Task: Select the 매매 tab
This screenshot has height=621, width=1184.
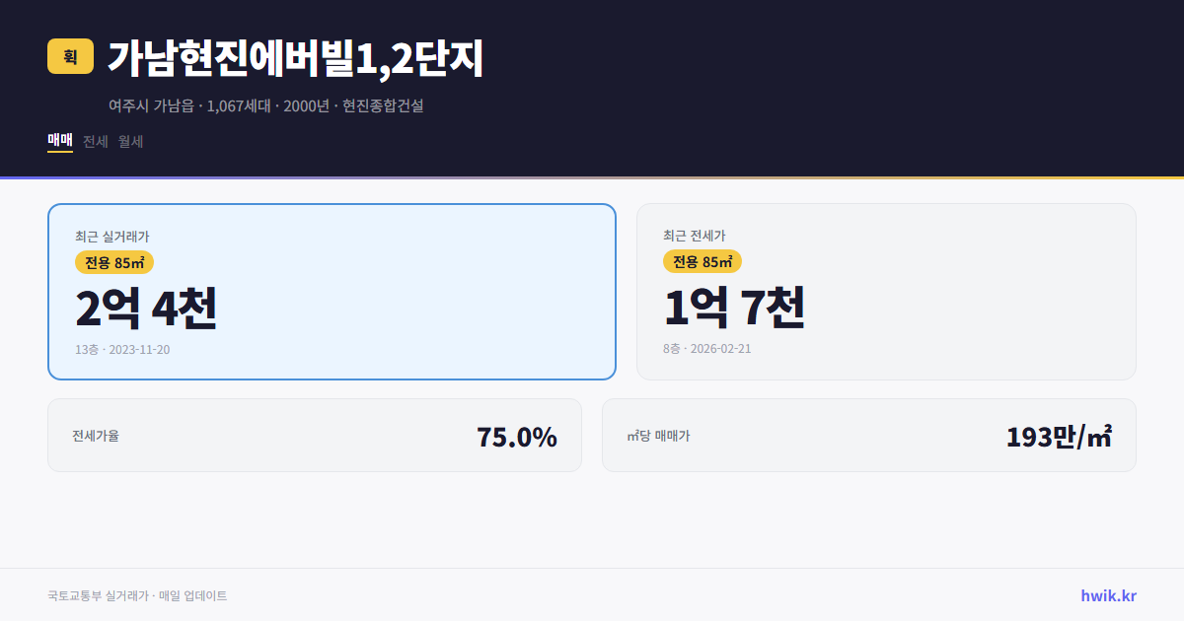Action: click(58, 141)
